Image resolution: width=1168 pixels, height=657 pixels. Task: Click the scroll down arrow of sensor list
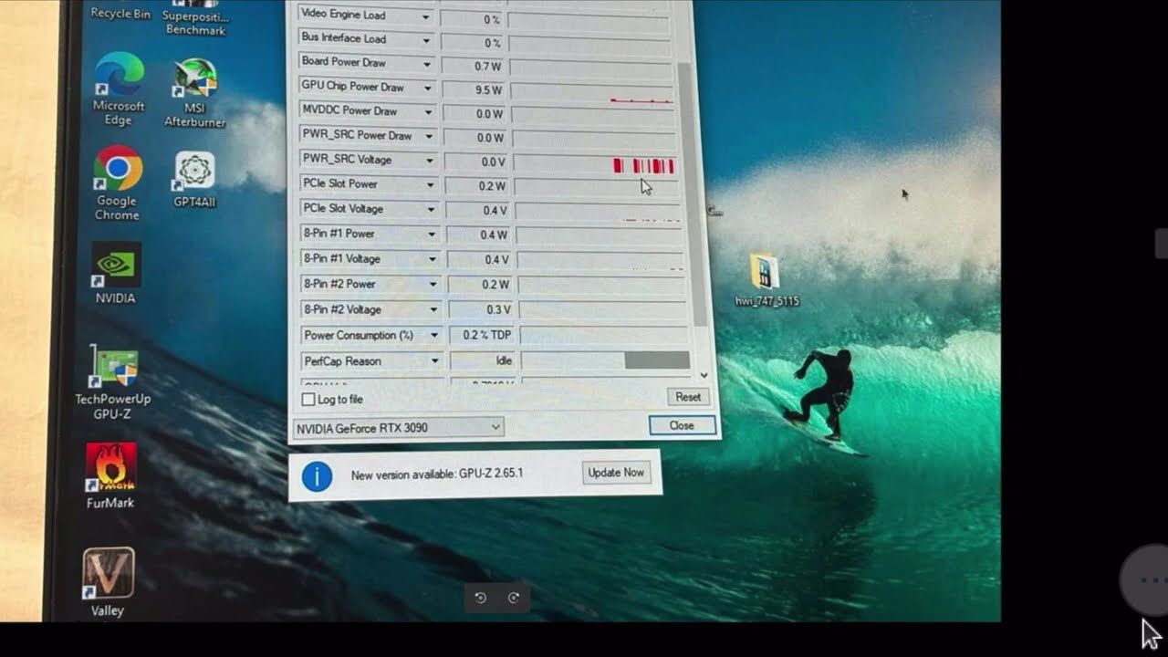pos(704,375)
